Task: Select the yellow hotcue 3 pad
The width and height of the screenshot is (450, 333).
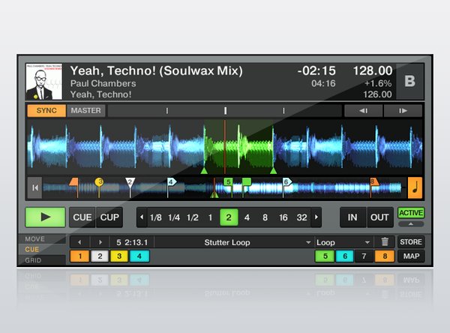Action: [x=119, y=256]
